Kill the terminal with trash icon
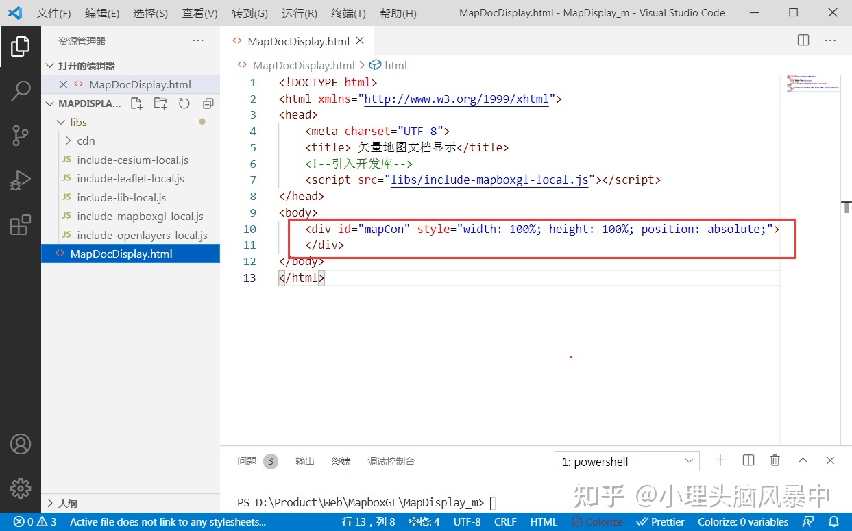 coord(775,460)
